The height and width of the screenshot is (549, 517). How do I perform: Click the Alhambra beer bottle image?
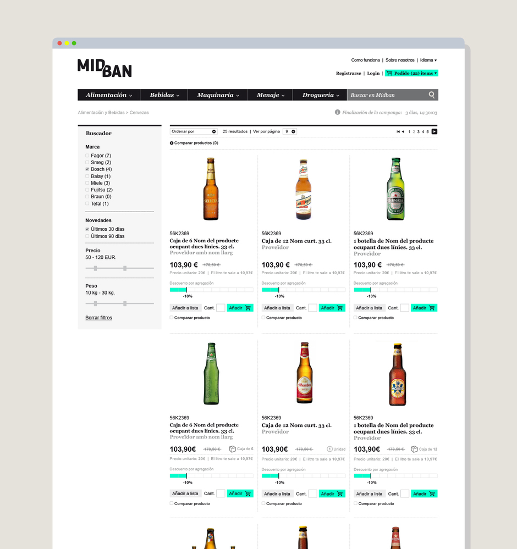pyautogui.click(x=304, y=373)
